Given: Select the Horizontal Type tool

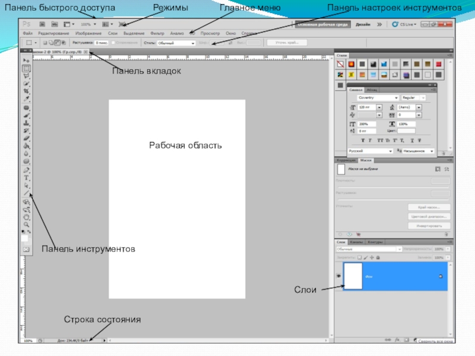Looking at the screenshot, I should point(26,177).
